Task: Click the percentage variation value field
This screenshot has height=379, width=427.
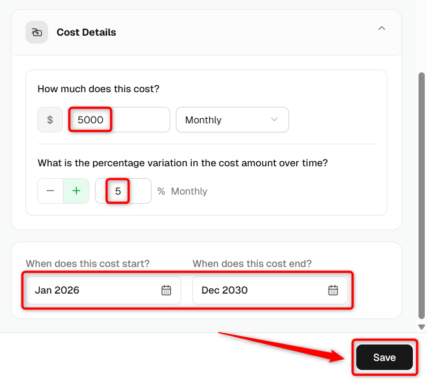Action: tap(123, 191)
